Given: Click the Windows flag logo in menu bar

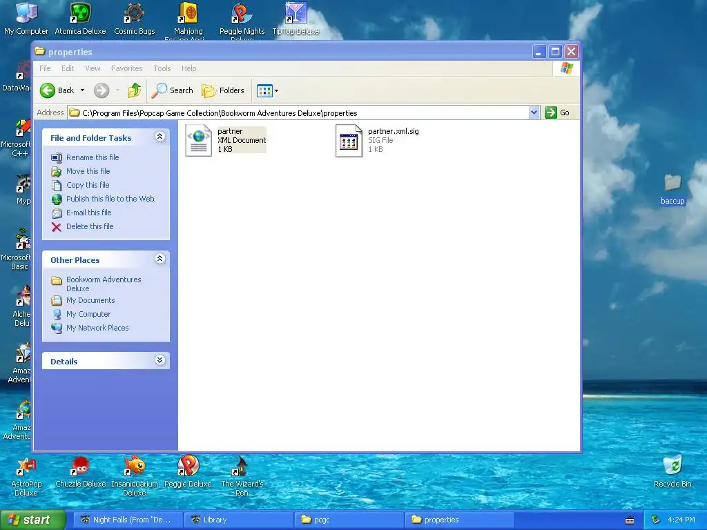Looking at the screenshot, I should [566, 68].
